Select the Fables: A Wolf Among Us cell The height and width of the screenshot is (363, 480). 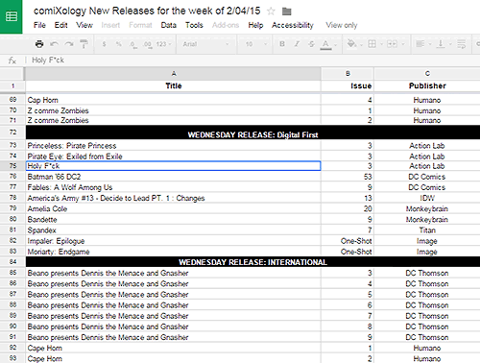(173, 187)
